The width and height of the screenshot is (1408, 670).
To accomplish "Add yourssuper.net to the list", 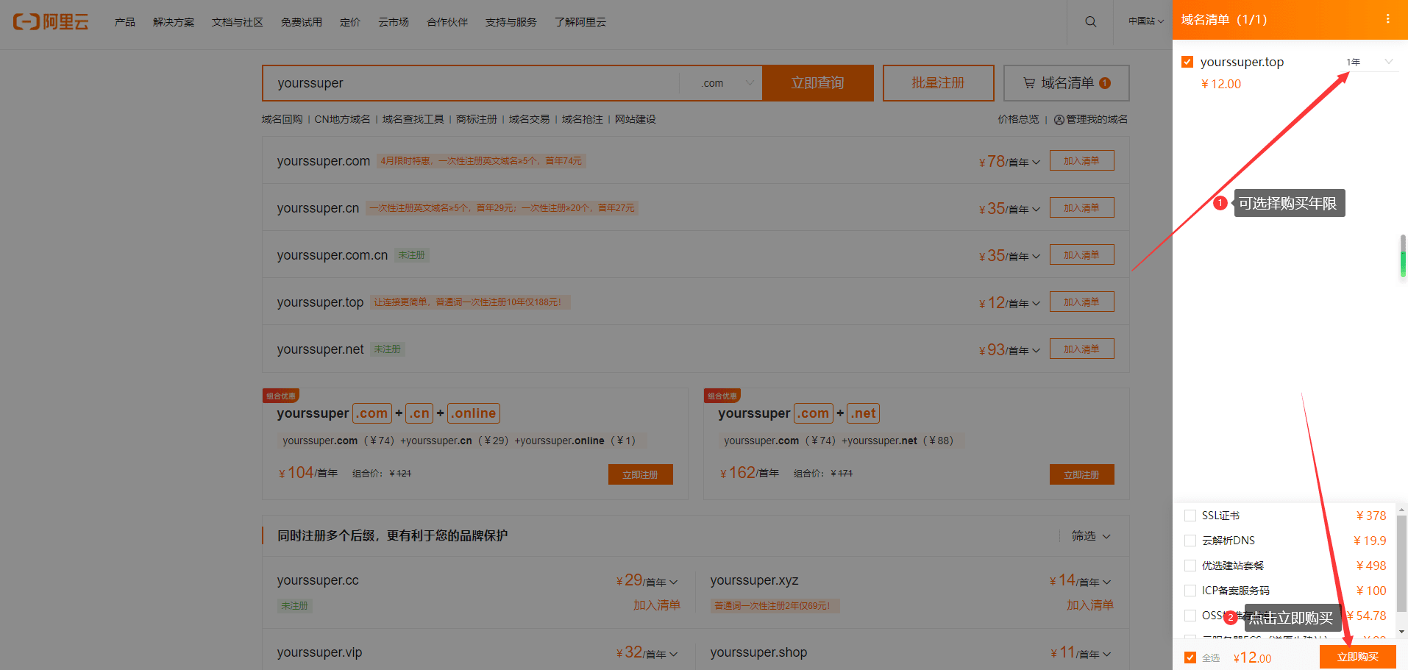I will coord(1081,349).
